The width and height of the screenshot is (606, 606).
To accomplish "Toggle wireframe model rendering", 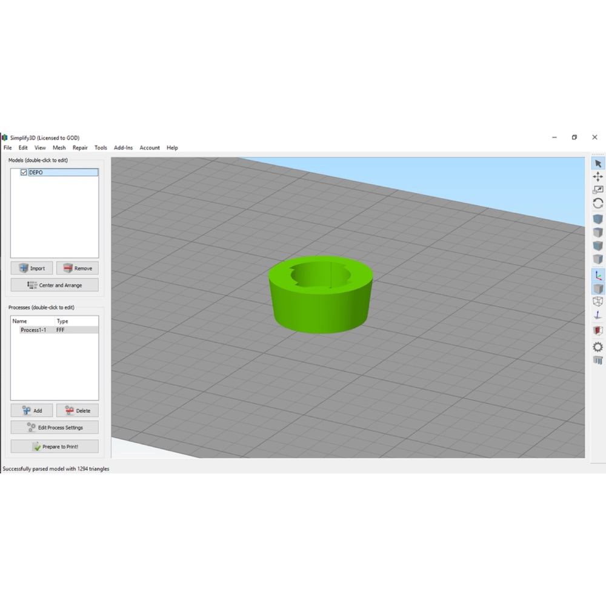I will click(598, 302).
